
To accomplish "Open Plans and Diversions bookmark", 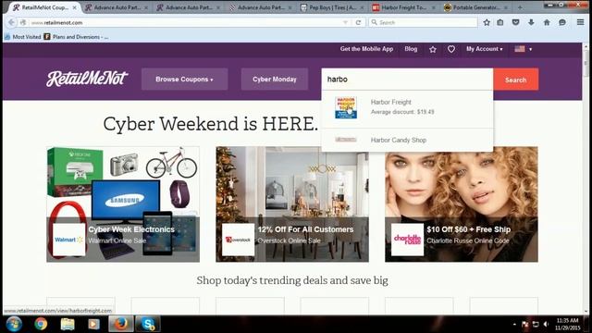I will (x=76, y=37).
